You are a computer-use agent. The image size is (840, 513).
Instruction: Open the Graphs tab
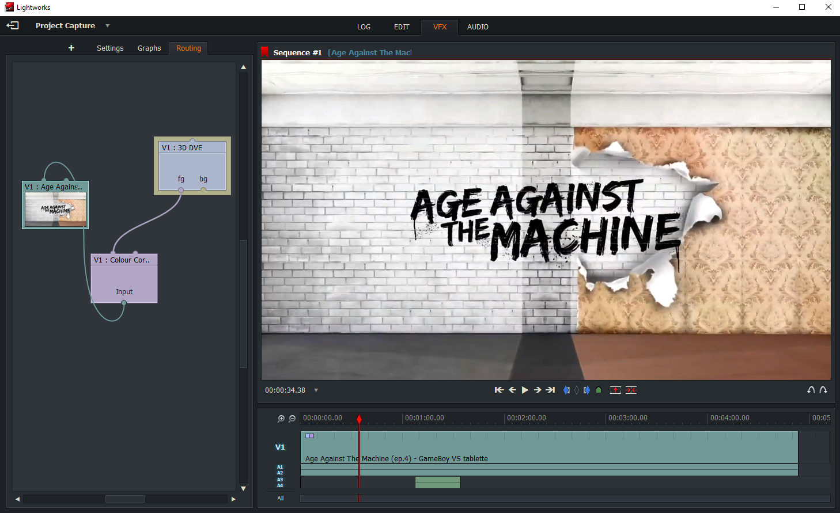coord(149,48)
